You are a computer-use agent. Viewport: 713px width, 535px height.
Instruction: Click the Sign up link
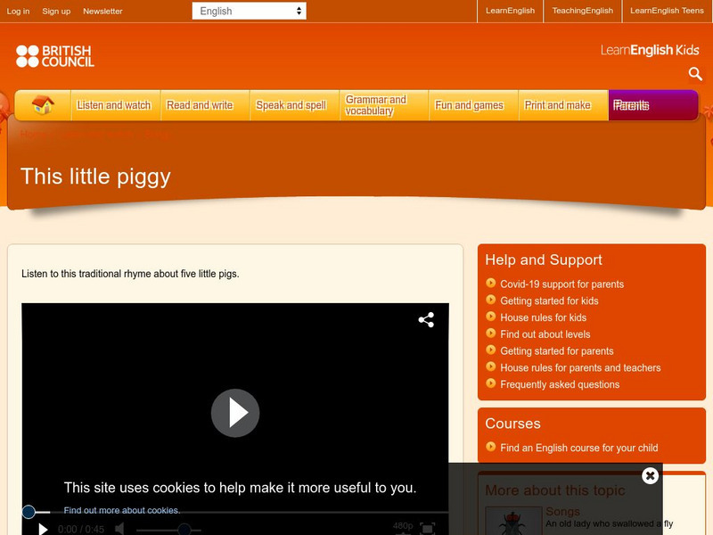tap(56, 12)
